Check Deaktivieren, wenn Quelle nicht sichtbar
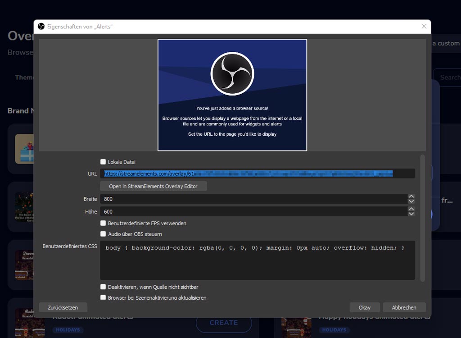This screenshot has width=461, height=338. click(103, 287)
